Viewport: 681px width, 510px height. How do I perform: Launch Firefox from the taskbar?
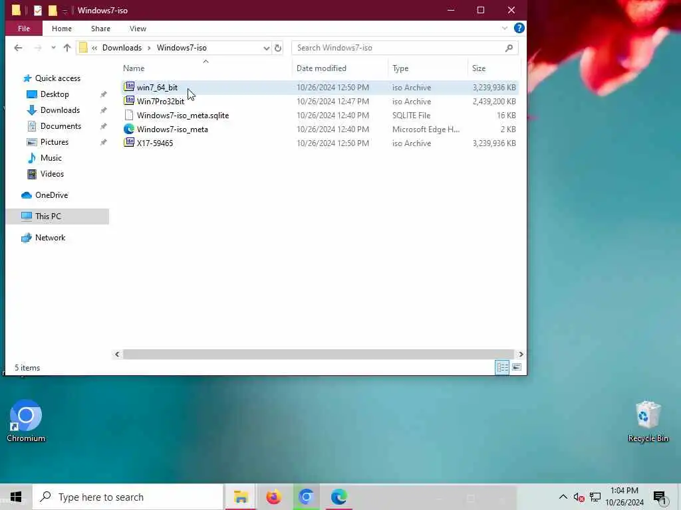[273, 497]
